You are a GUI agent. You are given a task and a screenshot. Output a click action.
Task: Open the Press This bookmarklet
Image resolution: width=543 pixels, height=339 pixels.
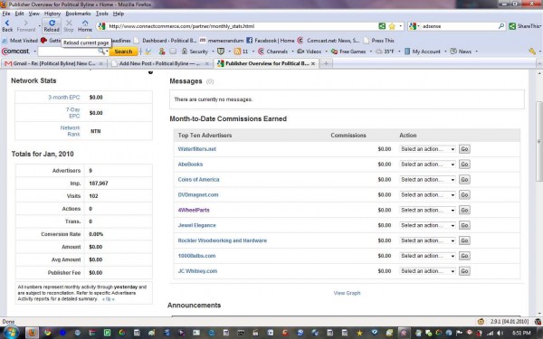(378, 41)
